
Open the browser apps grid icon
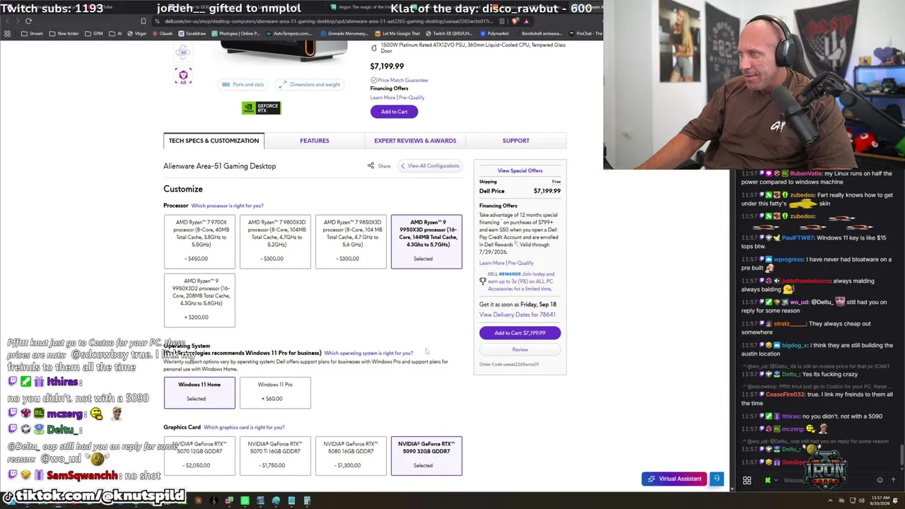coord(7,33)
